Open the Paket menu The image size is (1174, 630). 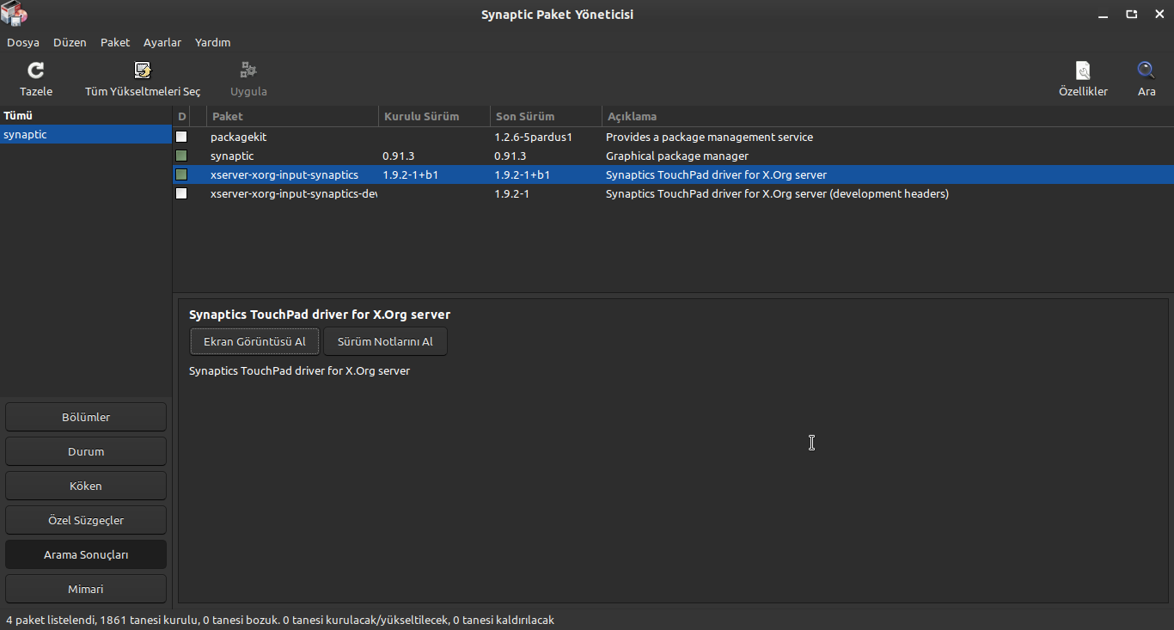tap(115, 42)
